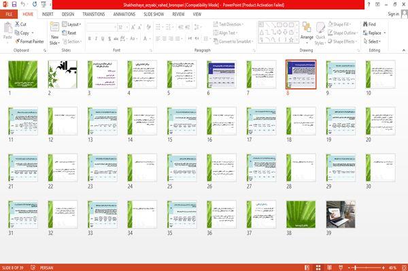Image resolution: width=408 pixels, height=271 pixels.
Task: Switch to the SLIDE SHOW tab
Action: click(x=154, y=14)
